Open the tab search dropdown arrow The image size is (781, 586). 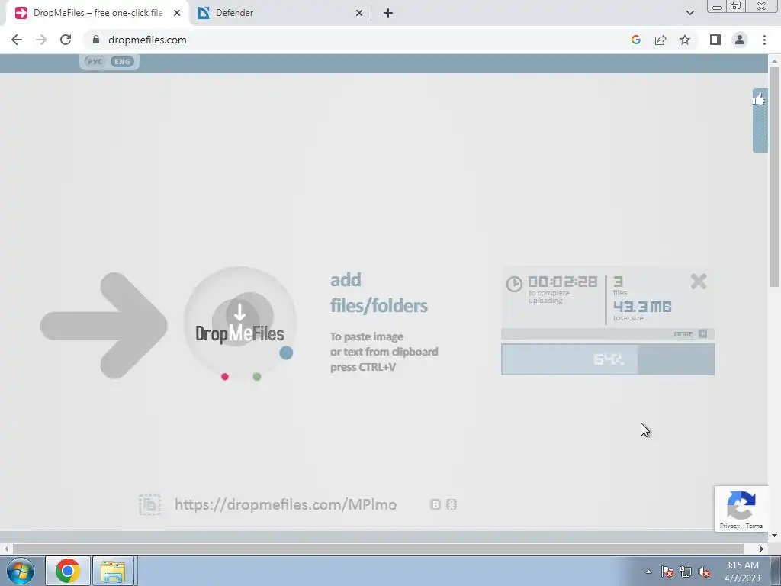689,13
